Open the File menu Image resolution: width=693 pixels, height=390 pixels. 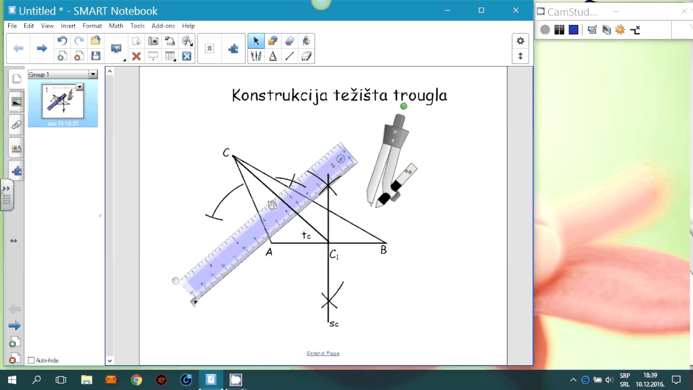[12, 25]
